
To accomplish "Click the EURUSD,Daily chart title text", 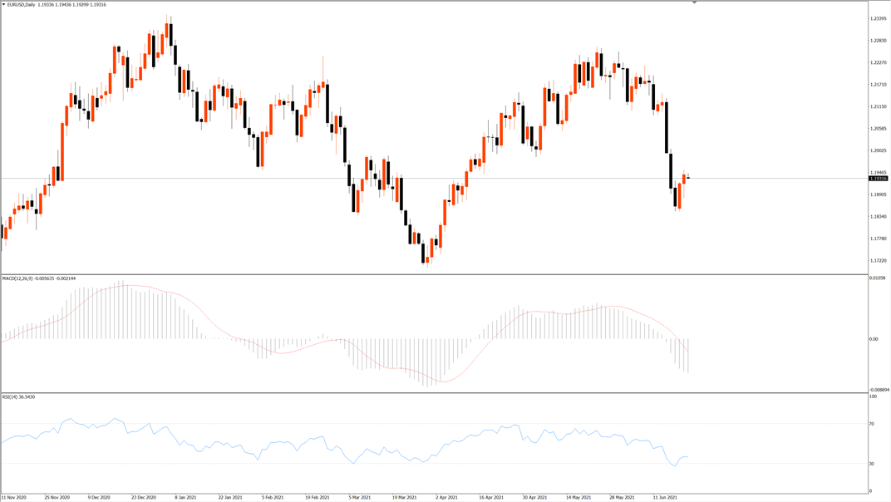I will (x=21, y=4).
